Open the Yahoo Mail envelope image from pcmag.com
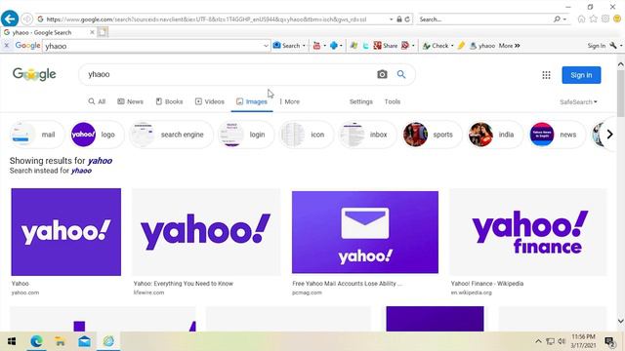This screenshot has height=351, width=625. coord(365,232)
